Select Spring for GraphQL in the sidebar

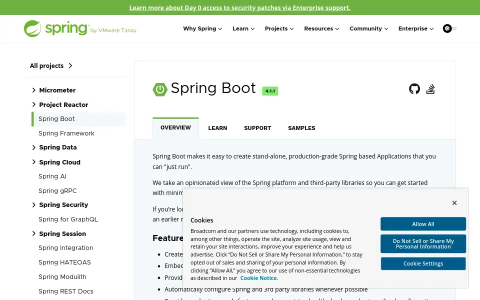68,219
